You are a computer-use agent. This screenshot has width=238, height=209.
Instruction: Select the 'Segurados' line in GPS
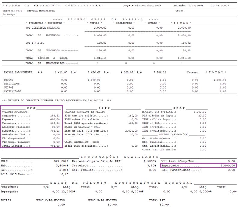click(x=31, y=116)
